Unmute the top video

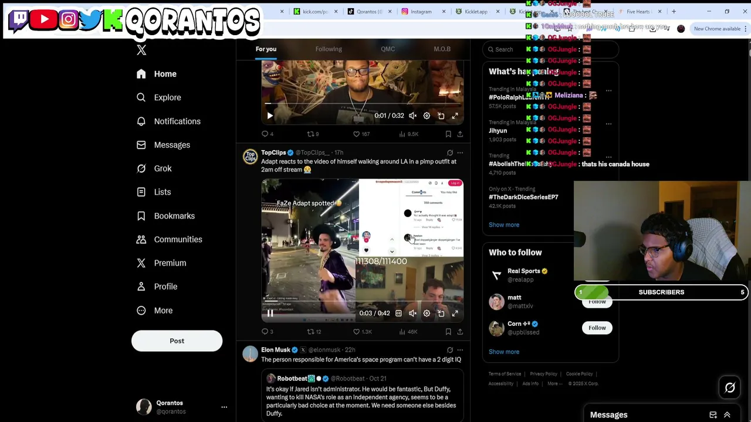[412, 116]
